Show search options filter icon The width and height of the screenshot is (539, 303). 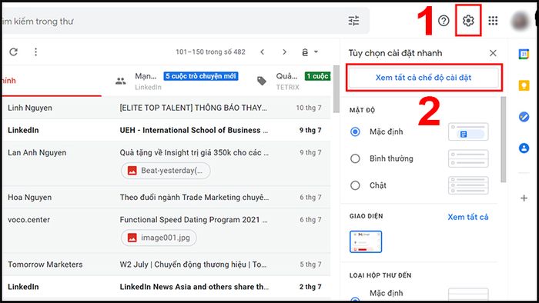click(353, 21)
